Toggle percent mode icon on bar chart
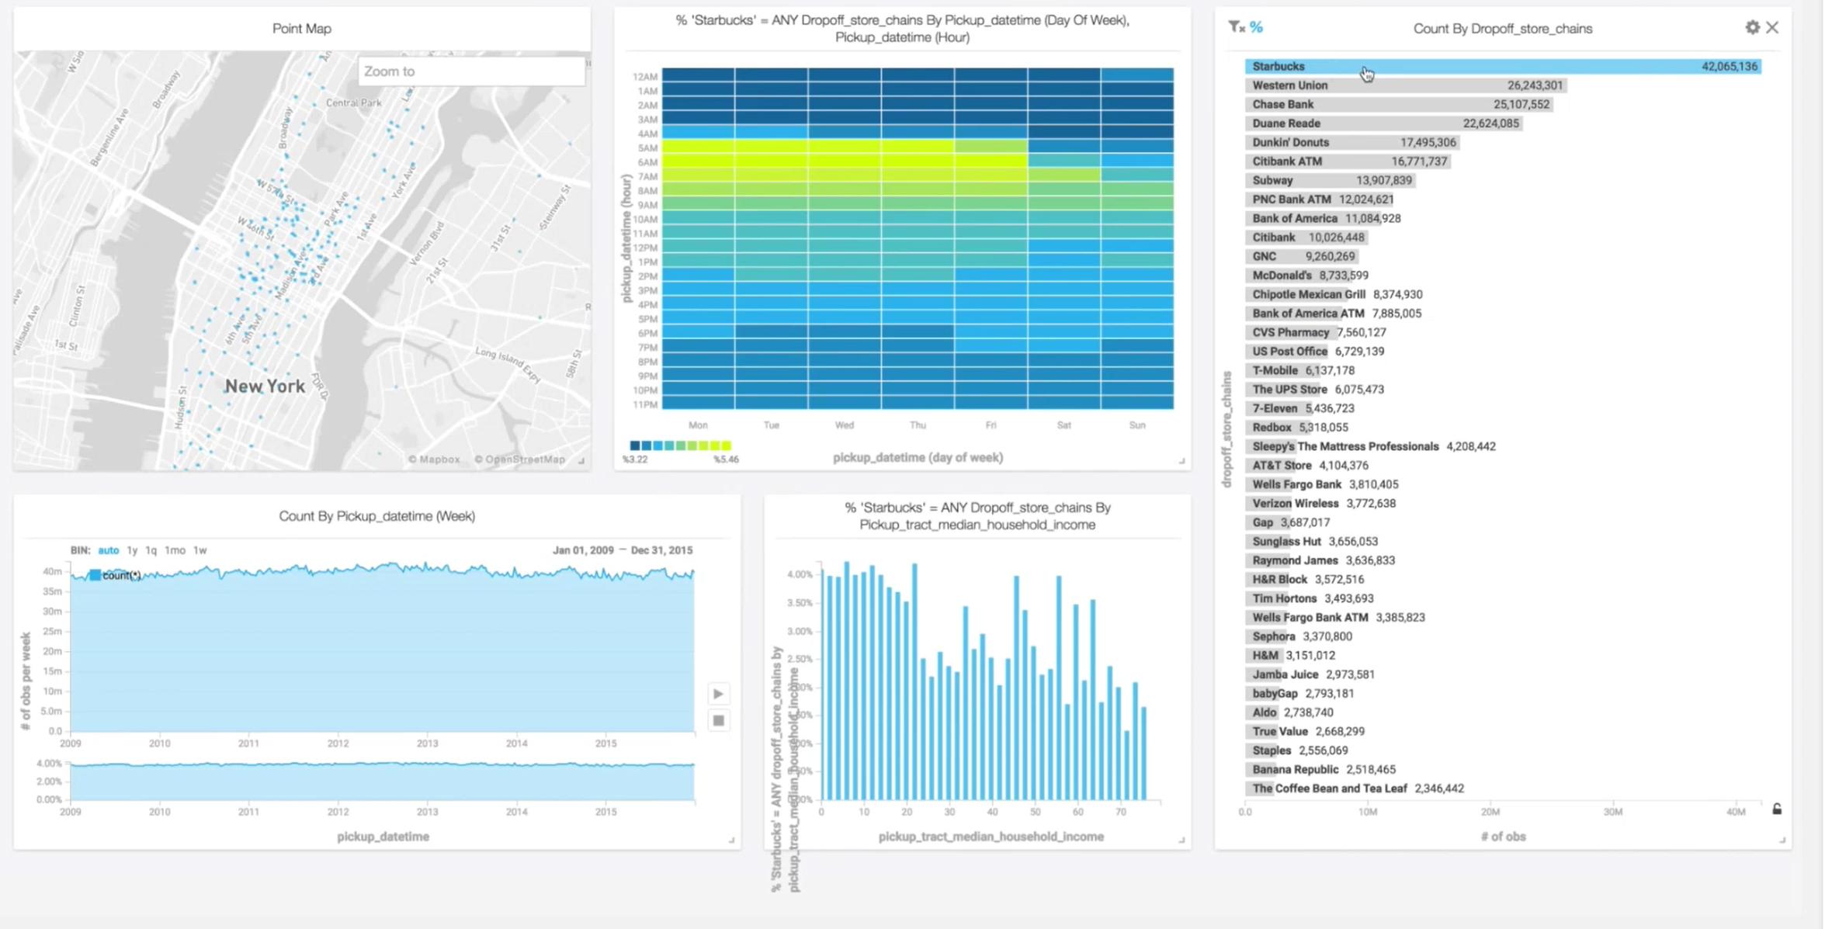Viewport: 1832px width, 929px height. [1256, 27]
